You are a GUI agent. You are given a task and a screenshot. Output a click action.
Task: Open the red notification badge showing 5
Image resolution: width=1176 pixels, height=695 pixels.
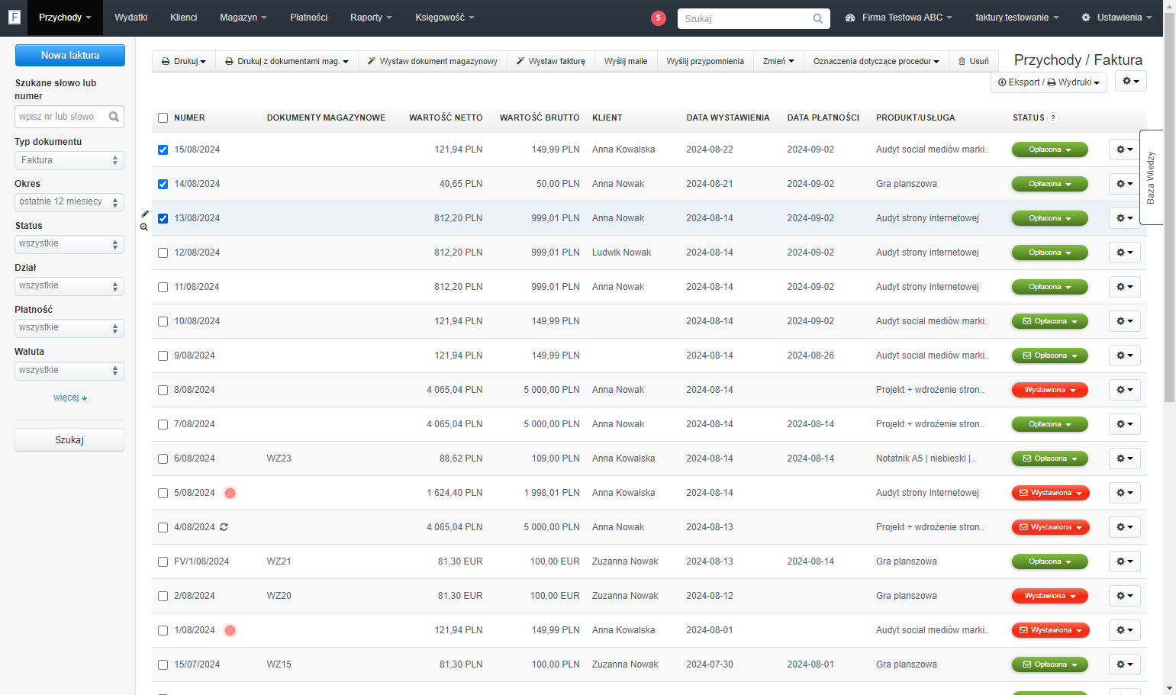(x=659, y=18)
